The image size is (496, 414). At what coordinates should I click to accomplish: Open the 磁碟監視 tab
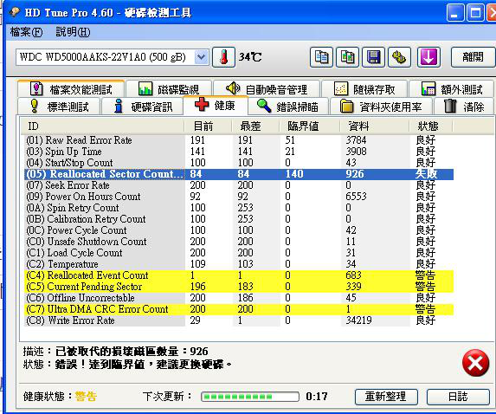pos(169,89)
